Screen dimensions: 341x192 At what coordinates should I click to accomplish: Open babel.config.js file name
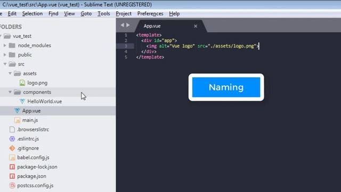point(33,158)
